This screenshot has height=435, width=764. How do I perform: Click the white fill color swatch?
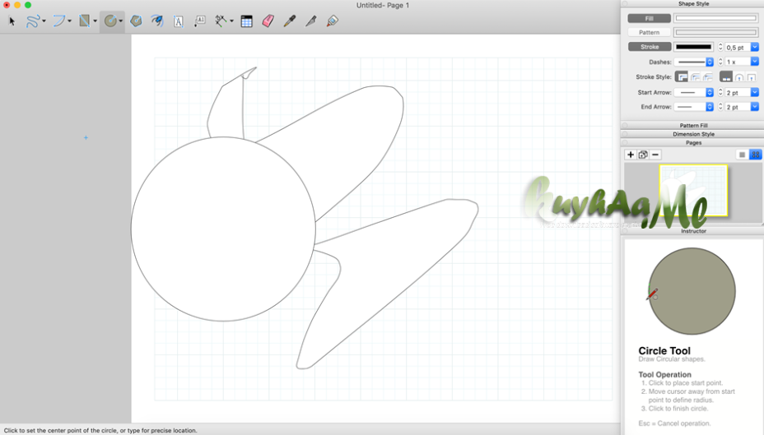[x=715, y=18]
